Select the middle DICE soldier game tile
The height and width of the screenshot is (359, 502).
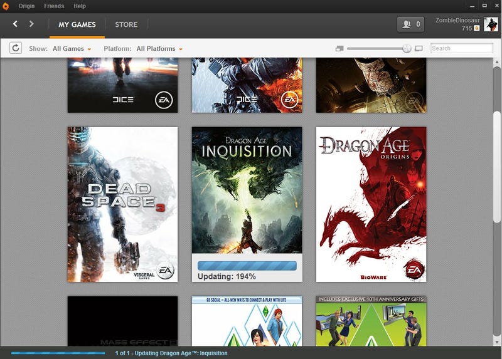[247, 85]
